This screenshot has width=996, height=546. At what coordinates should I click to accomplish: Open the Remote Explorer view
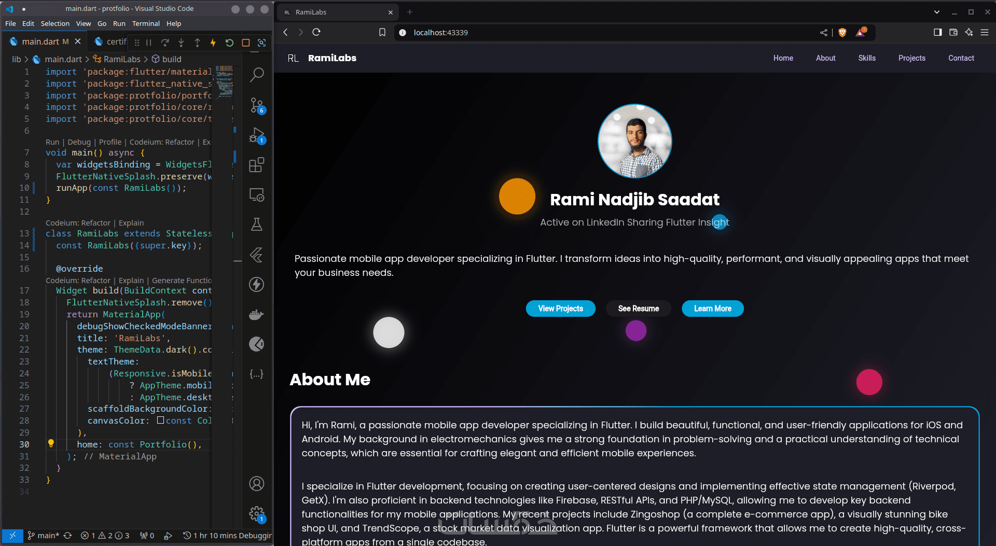coord(257,195)
